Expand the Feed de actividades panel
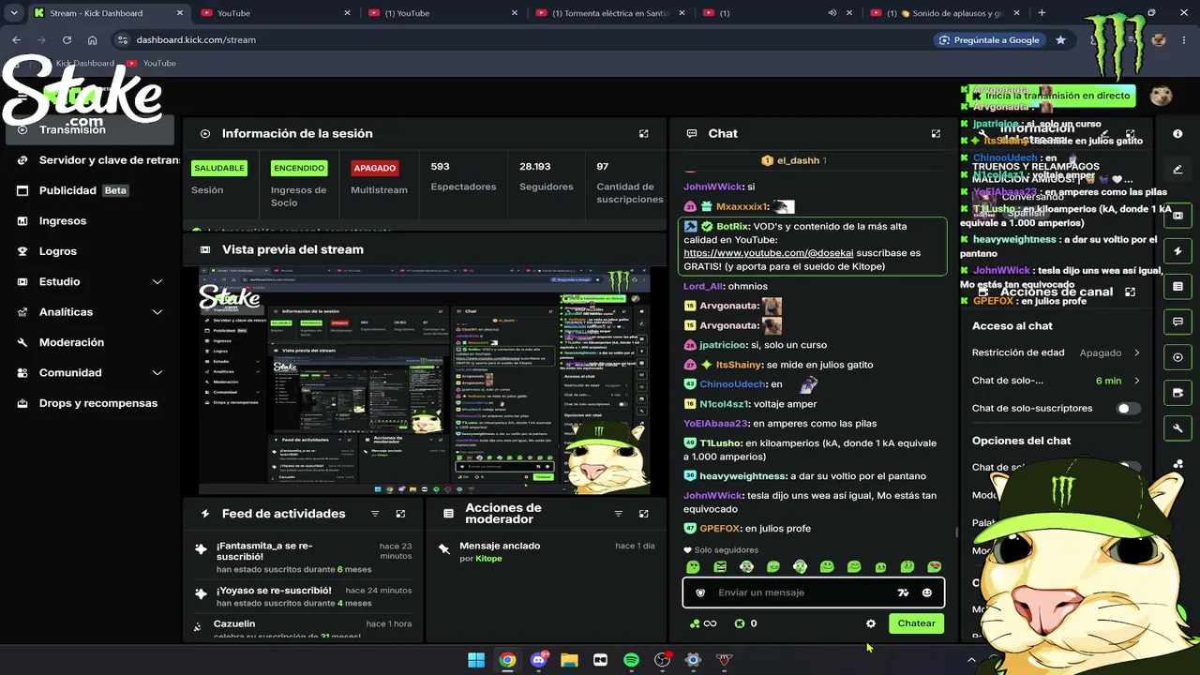Screen dimensions: 1200x675 click(400, 514)
